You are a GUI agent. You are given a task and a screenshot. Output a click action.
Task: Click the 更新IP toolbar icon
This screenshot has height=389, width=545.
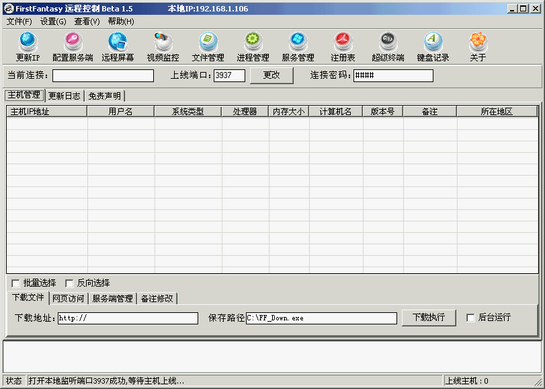[x=28, y=46]
